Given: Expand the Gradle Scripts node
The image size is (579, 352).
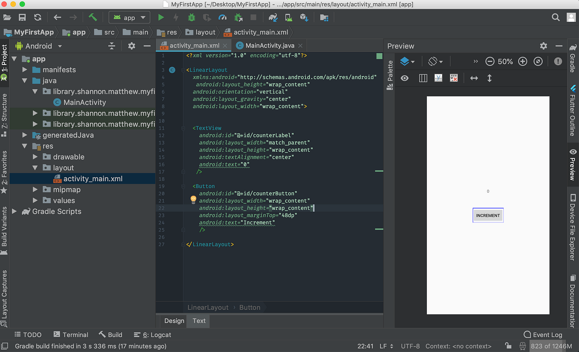Looking at the screenshot, I should click(14, 211).
